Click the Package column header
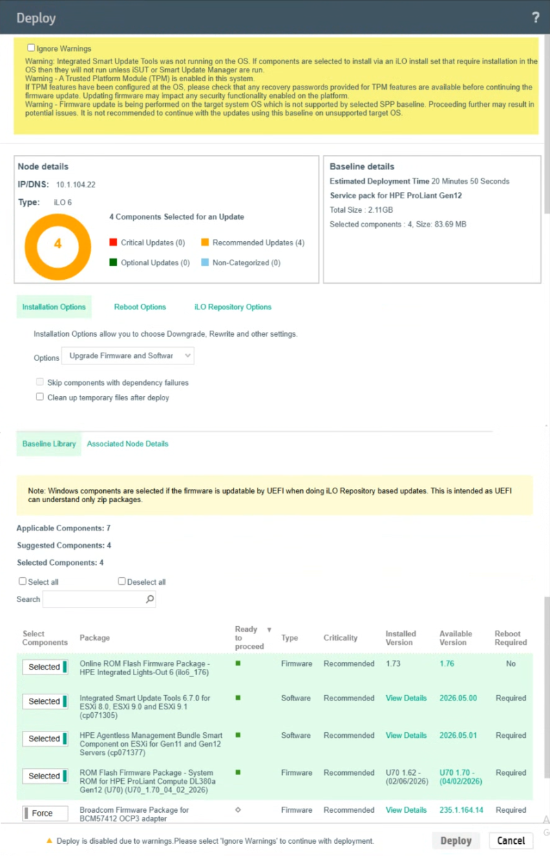Image resolution: width=550 pixels, height=859 pixels. (94, 638)
